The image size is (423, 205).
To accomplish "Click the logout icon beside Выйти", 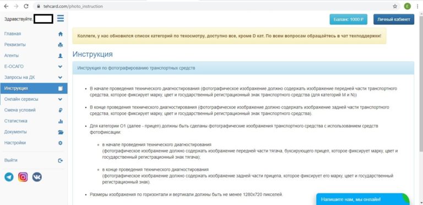I will point(61,160).
